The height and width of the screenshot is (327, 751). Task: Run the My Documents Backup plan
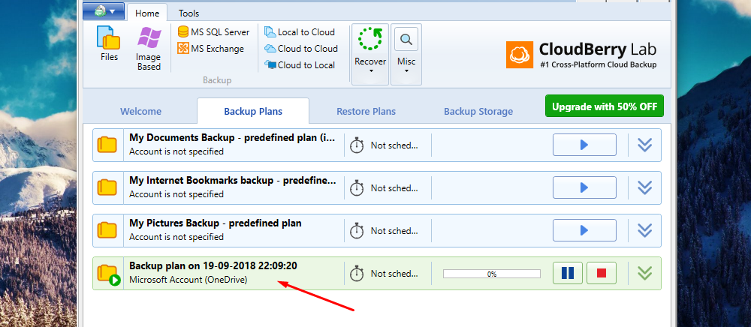tap(584, 145)
